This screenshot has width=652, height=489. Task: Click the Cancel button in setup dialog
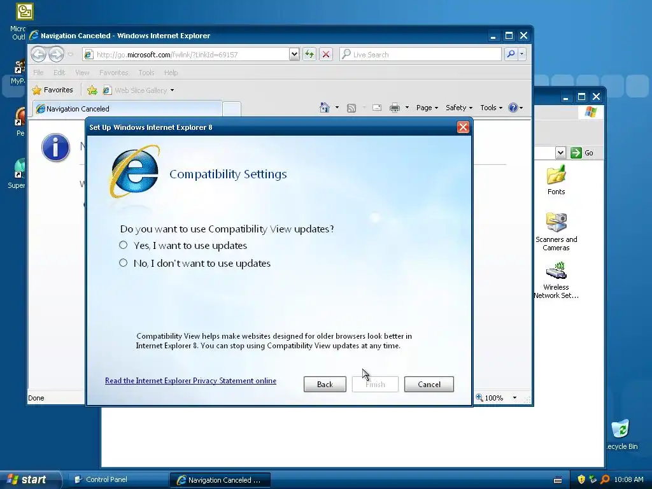(x=429, y=384)
